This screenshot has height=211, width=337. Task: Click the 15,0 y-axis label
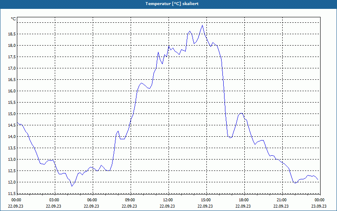click(x=11, y=114)
